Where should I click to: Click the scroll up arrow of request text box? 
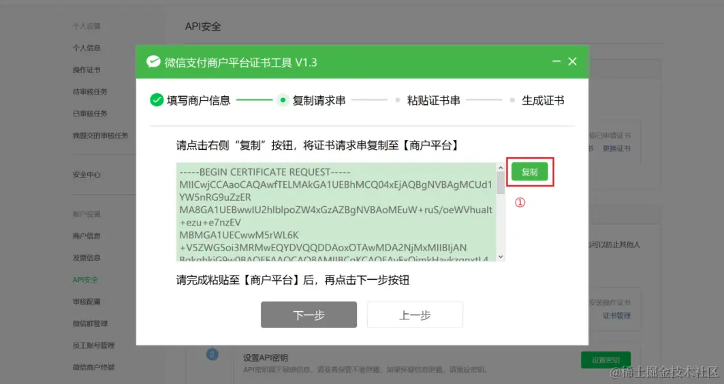501,167
